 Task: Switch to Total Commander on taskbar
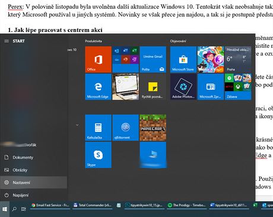[x=93, y=205]
